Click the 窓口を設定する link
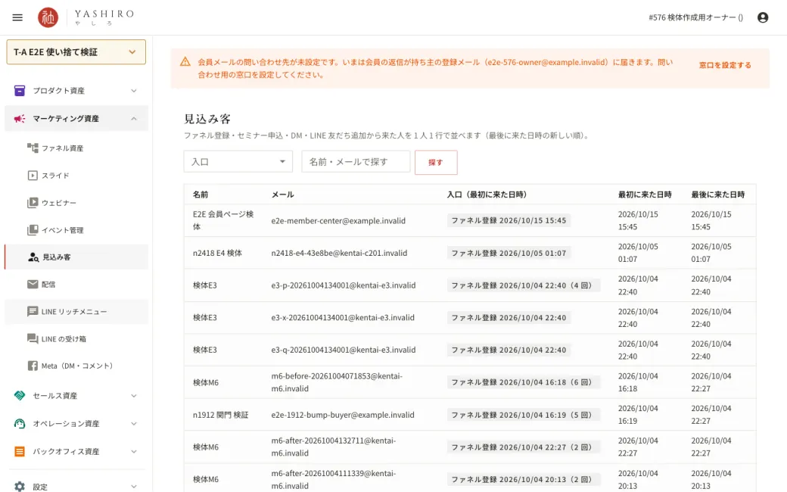The height and width of the screenshot is (492, 787). coord(725,65)
